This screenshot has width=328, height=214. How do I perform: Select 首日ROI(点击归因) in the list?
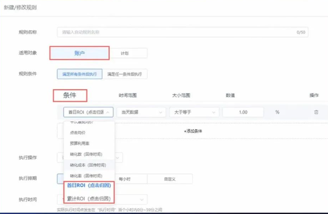(x=89, y=185)
